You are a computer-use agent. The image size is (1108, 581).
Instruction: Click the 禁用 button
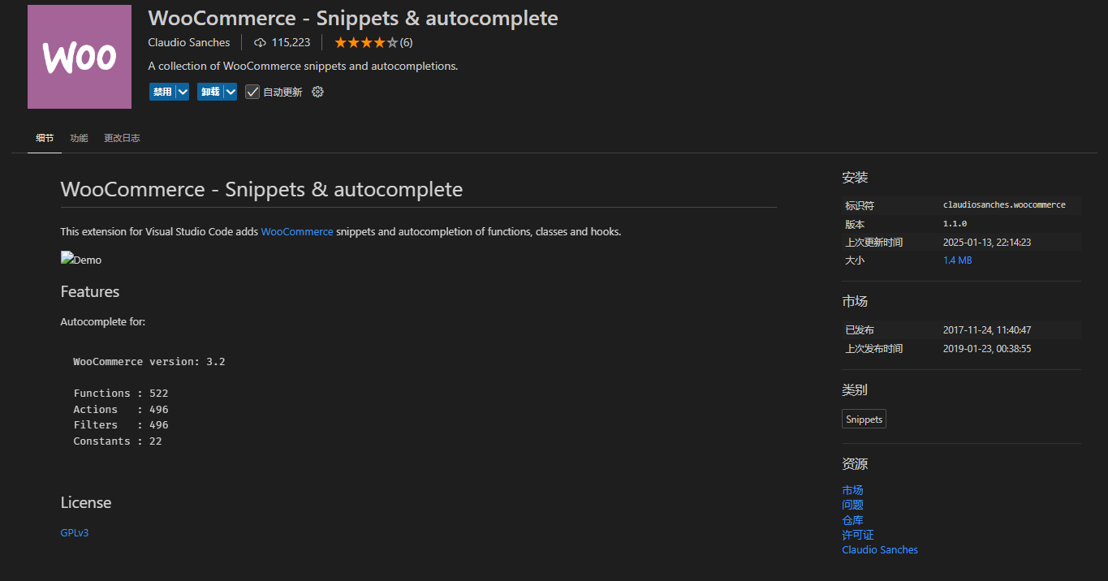coord(162,92)
